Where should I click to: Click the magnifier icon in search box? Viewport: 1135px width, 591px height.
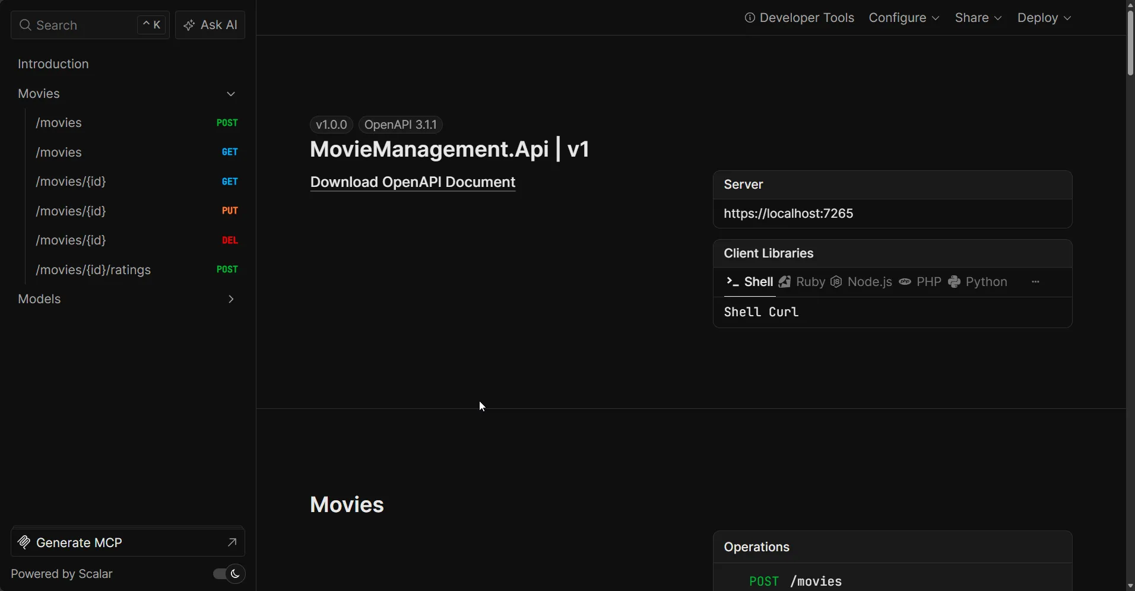(x=25, y=25)
